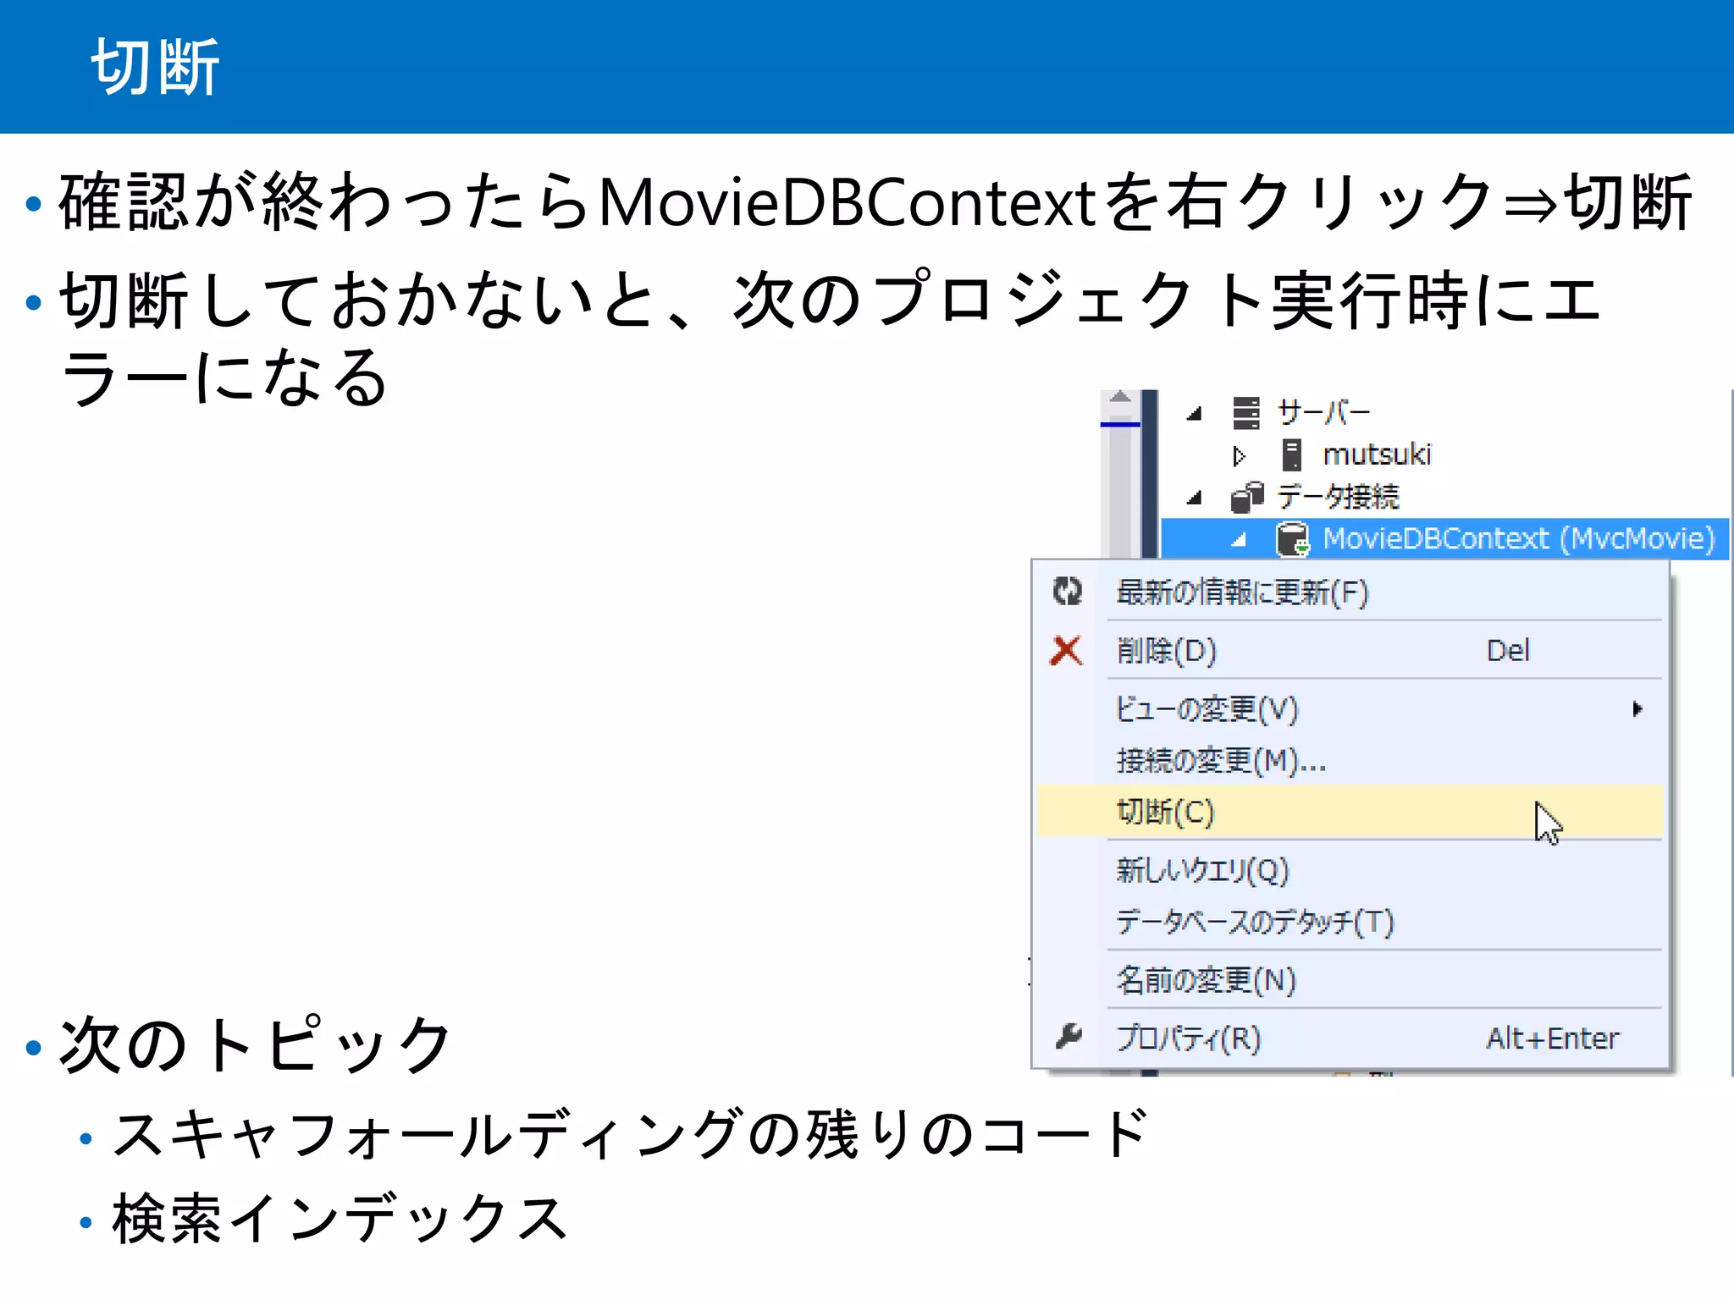Viewport: 1734px width, 1300px height.
Task: Click the スキャフォールディングの残りのコード sub-bullet
Action: [630, 1133]
